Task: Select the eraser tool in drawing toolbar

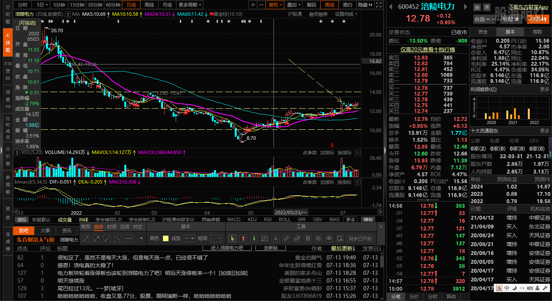Action: point(297,238)
